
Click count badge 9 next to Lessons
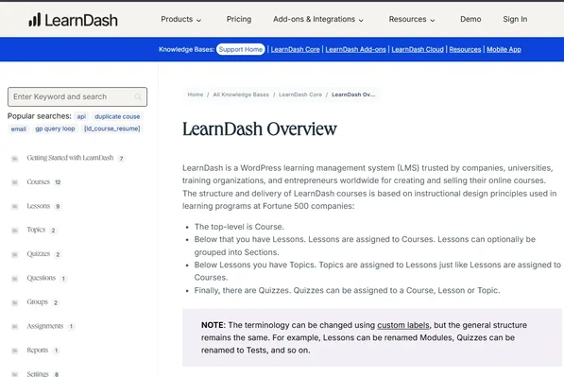click(x=58, y=207)
